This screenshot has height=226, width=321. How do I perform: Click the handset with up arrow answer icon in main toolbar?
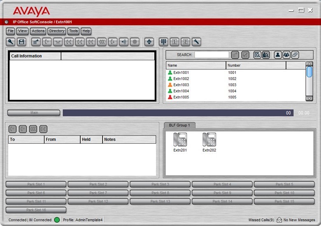(x=47, y=42)
